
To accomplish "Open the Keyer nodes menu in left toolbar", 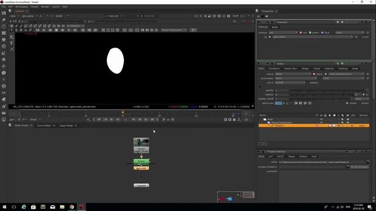I will point(4,53).
